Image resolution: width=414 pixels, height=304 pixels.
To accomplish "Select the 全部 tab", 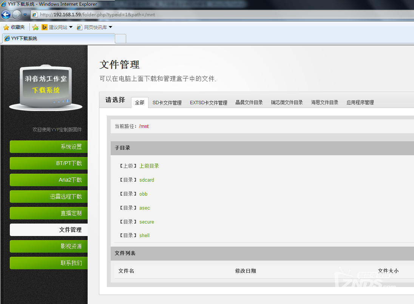I will (140, 103).
